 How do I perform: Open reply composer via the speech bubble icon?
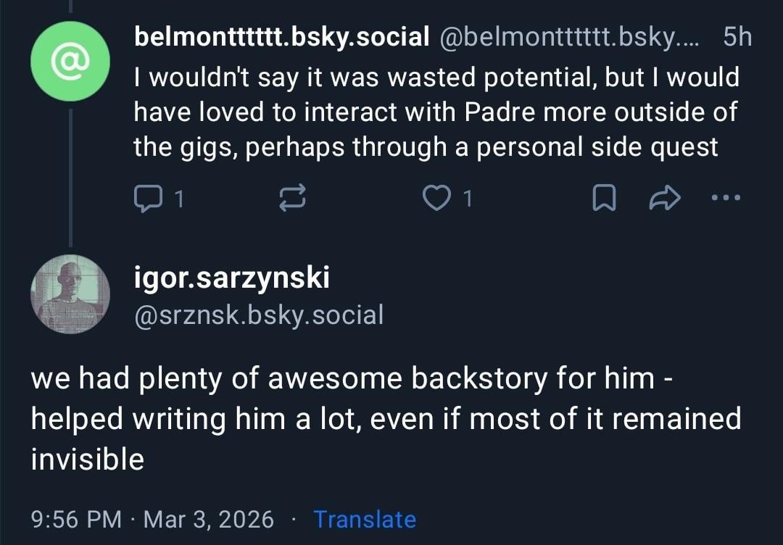pos(149,198)
